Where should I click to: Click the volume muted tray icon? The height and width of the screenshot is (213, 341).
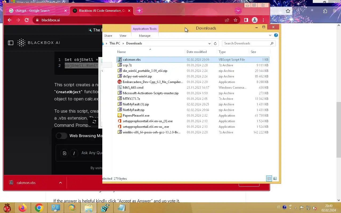tap(315, 208)
